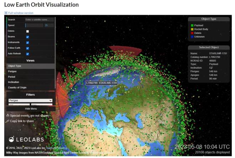Image resolution: width=235 pixels, height=158 pixels.
Task: Click the satellite name search field
Action: coord(40,20)
